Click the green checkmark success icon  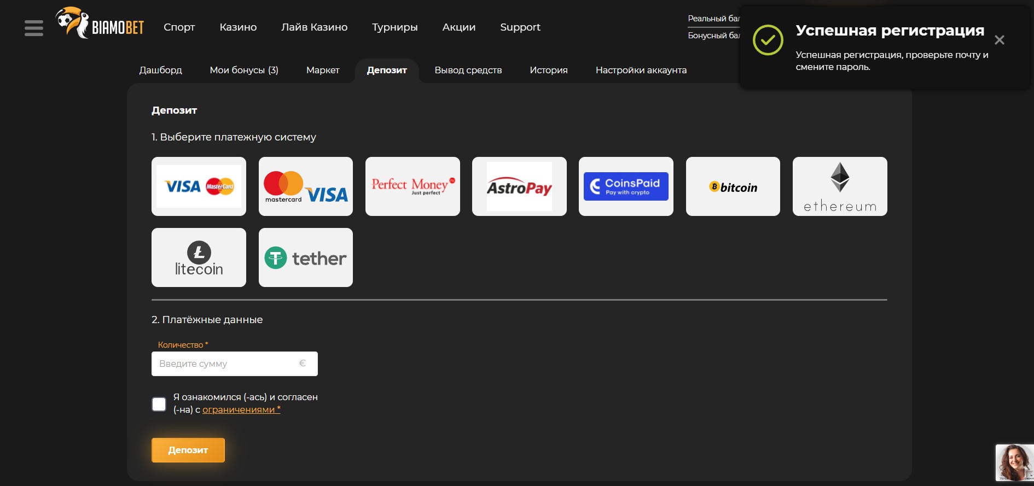point(768,40)
